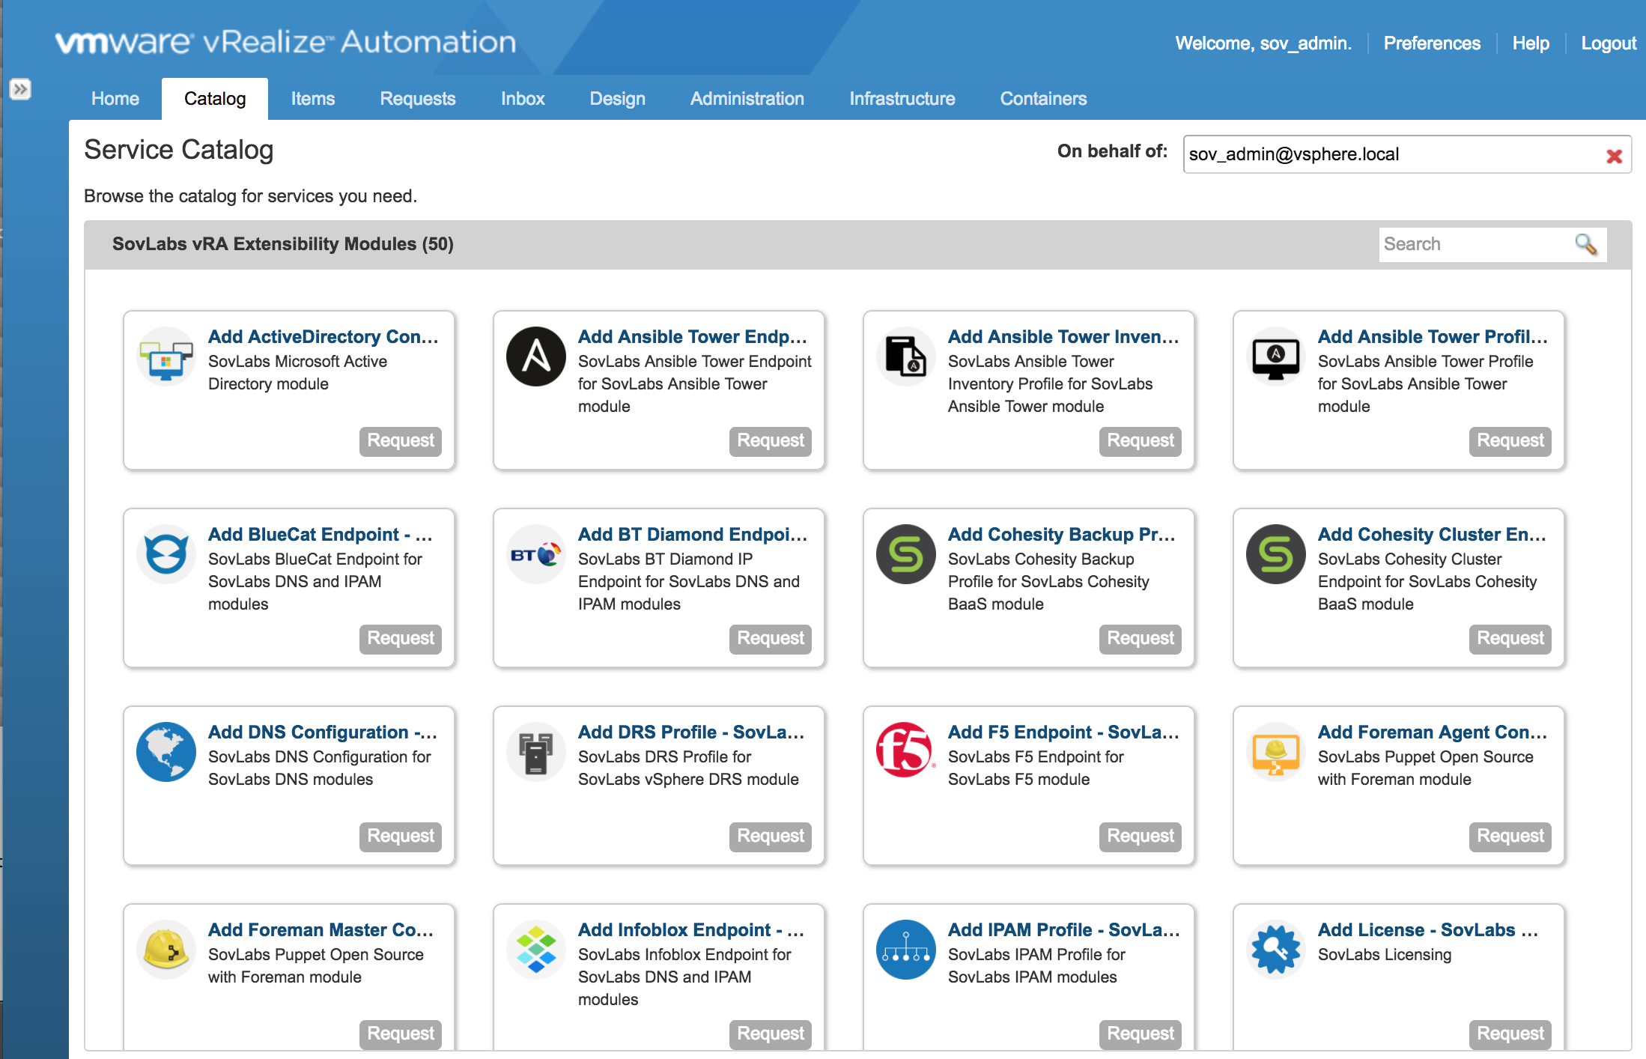Open the Home tab
1646x1059 pixels.
(115, 99)
